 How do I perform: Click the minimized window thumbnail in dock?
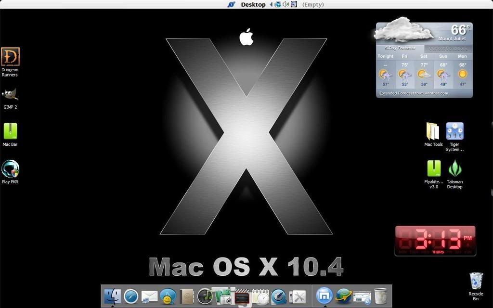click(362, 297)
